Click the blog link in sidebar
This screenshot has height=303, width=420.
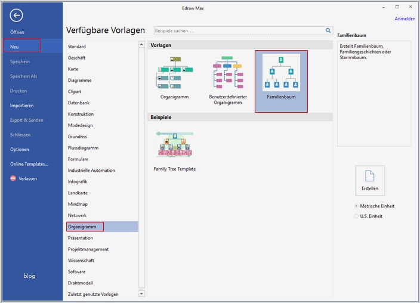29,276
